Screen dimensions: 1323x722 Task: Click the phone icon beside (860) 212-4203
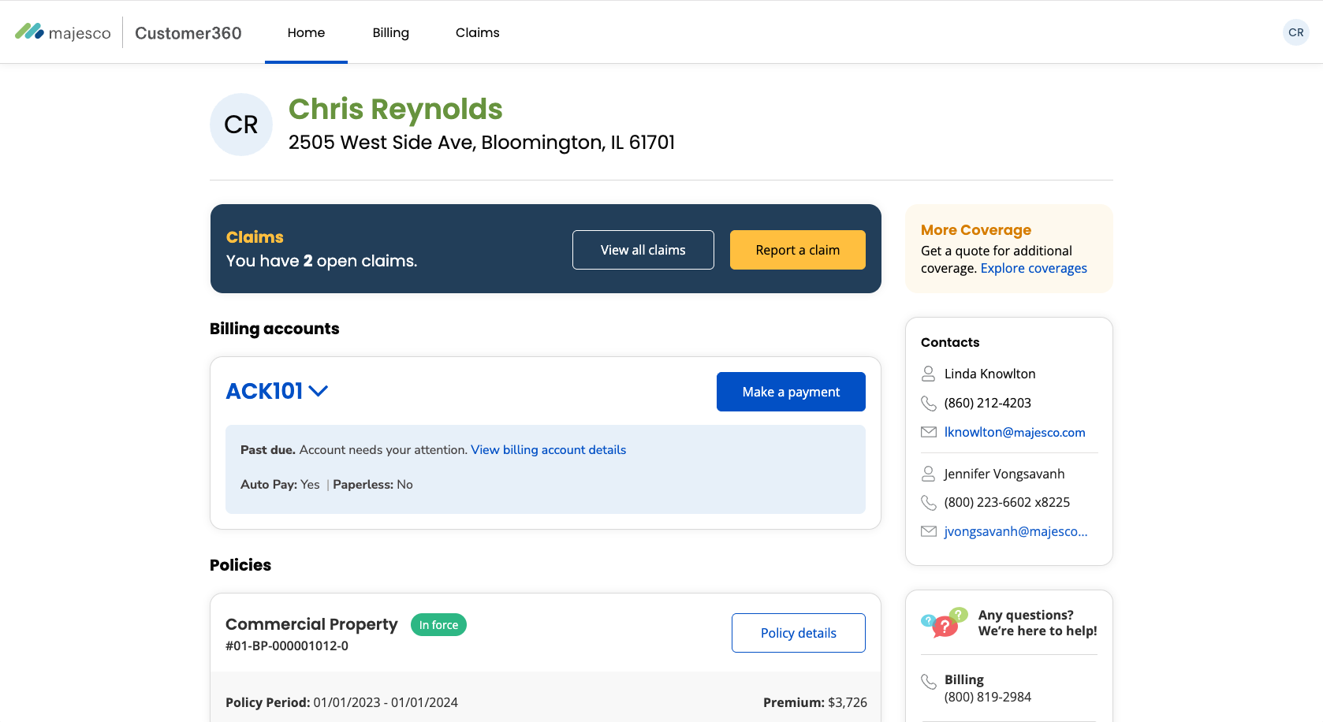[x=929, y=403]
